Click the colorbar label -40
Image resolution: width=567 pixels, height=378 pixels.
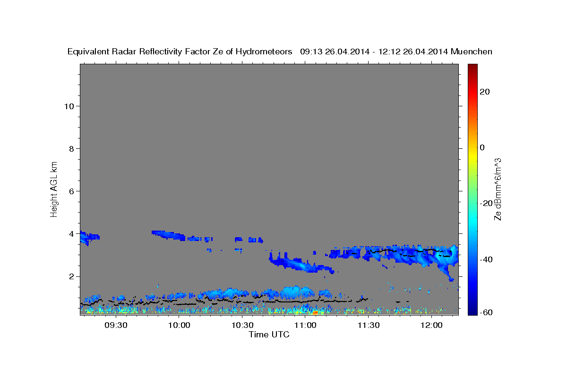[x=486, y=259]
